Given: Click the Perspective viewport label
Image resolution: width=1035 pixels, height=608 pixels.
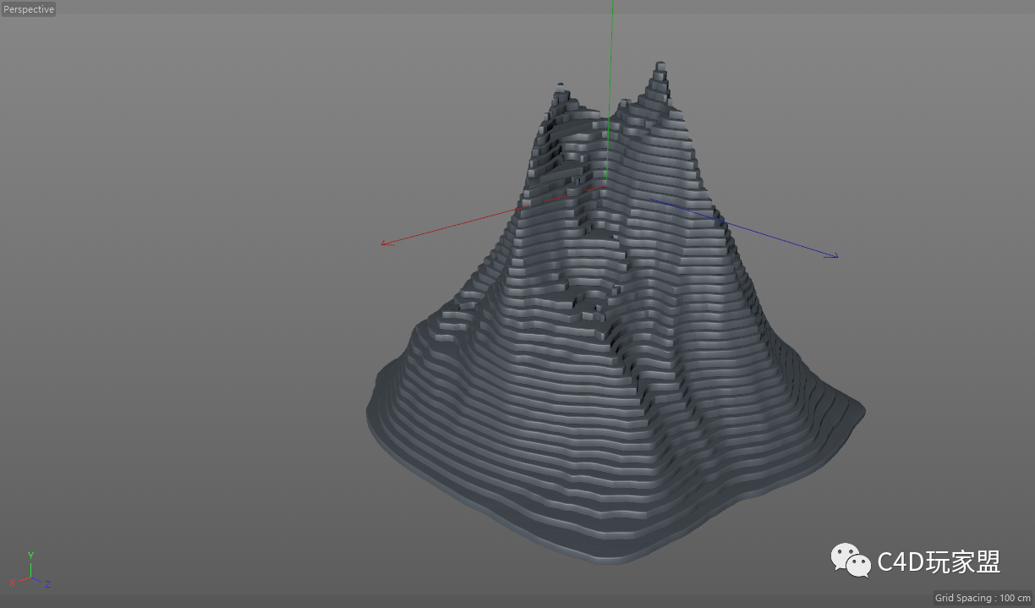Looking at the screenshot, I should click(x=29, y=9).
